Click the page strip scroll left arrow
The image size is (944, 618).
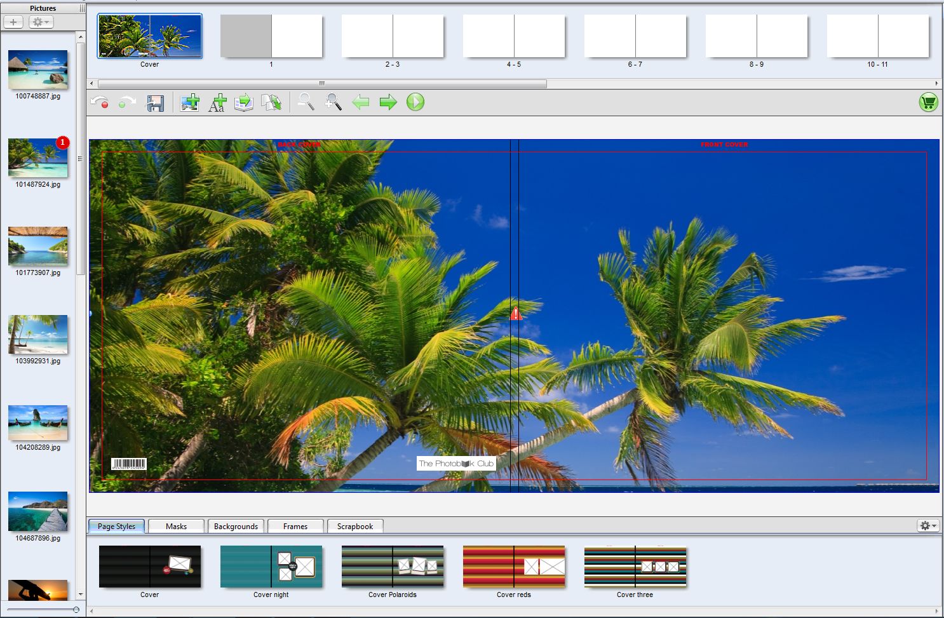pos(91,83)
